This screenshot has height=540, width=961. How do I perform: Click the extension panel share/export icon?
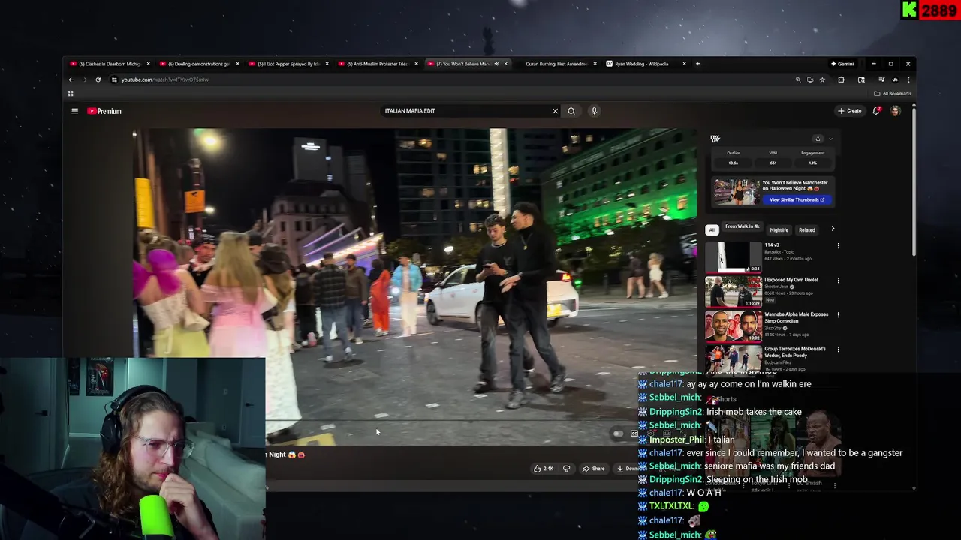(818, 139)
